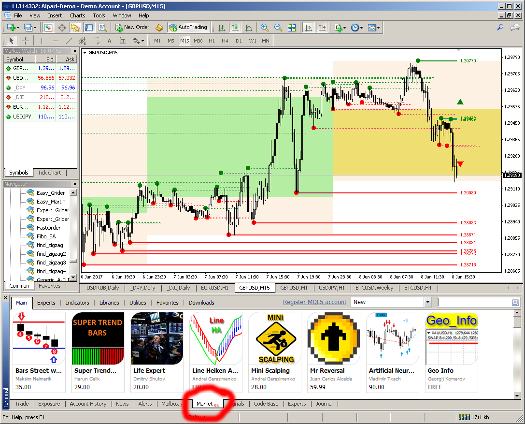The height and width of the screenshot is (424, 525).
Task: Expand the New Chart dropdown arrow
Action: coord(18,28)
